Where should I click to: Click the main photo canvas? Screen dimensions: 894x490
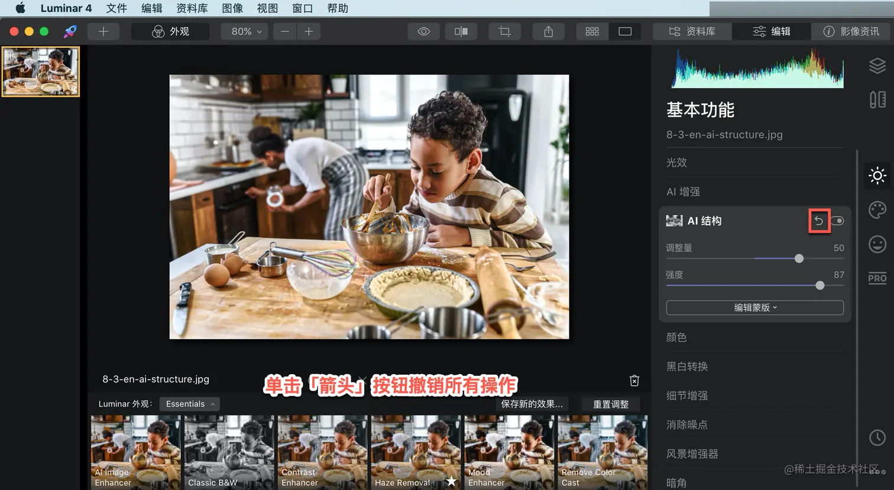click(x=370, y=207)
